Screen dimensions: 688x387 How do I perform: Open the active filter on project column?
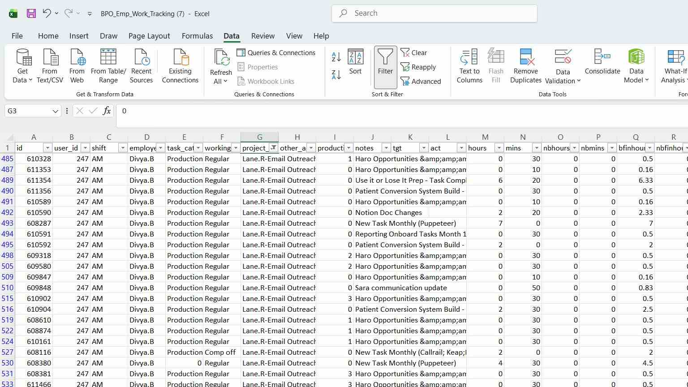pos(273,148)
